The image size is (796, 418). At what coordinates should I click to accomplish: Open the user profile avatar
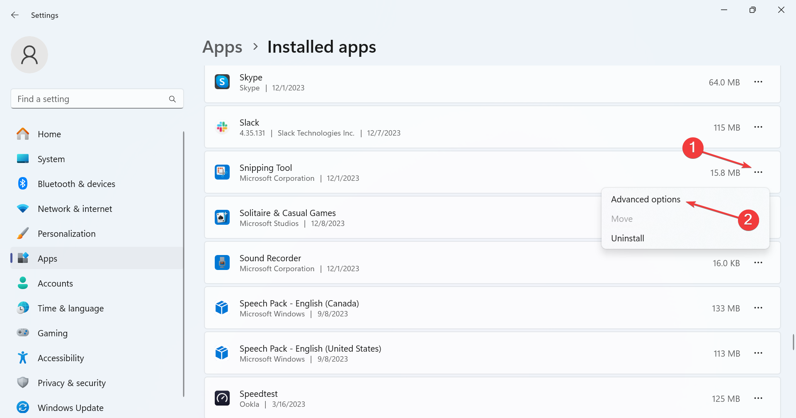click(29, 55)
